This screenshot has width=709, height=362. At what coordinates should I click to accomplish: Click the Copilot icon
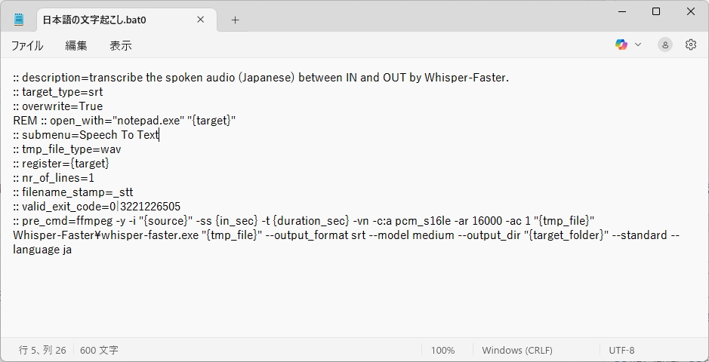coord(621,44)
